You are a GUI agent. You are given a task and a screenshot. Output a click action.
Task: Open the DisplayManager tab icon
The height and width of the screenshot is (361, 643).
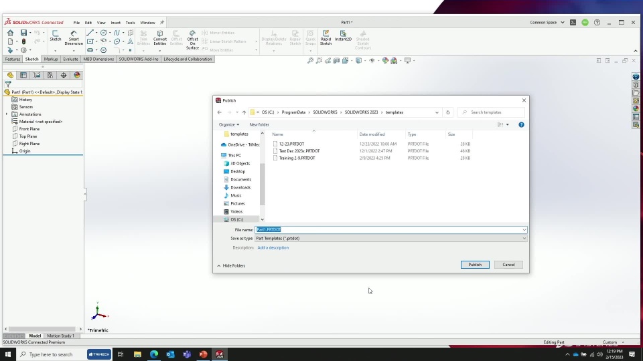coord(76,76)
